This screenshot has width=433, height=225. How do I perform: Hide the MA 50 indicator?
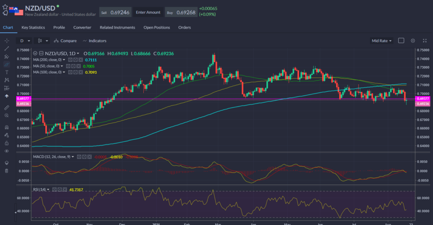point(68,66)
